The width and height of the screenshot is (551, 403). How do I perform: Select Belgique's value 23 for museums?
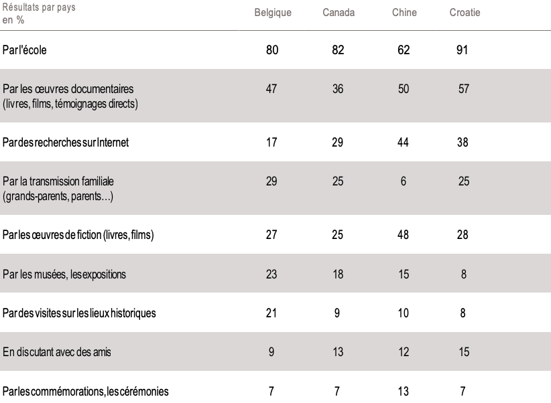(x=271, y=273)
